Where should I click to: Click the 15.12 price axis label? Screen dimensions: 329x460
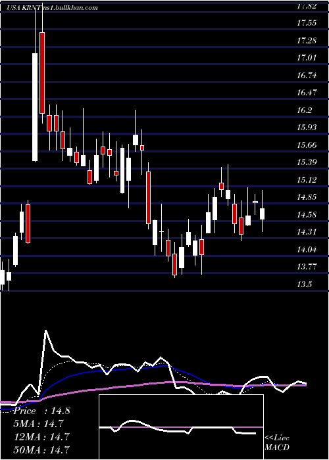[x=307, y=179]
